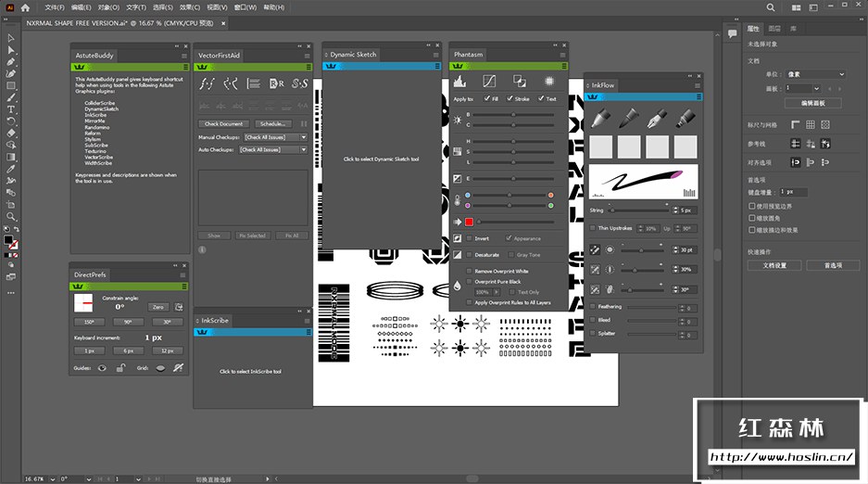Select the Eraser tool

click(10, 133)
